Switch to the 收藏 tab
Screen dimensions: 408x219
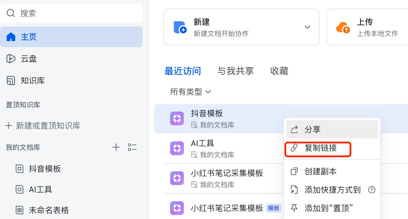click(x=279, y=71)
